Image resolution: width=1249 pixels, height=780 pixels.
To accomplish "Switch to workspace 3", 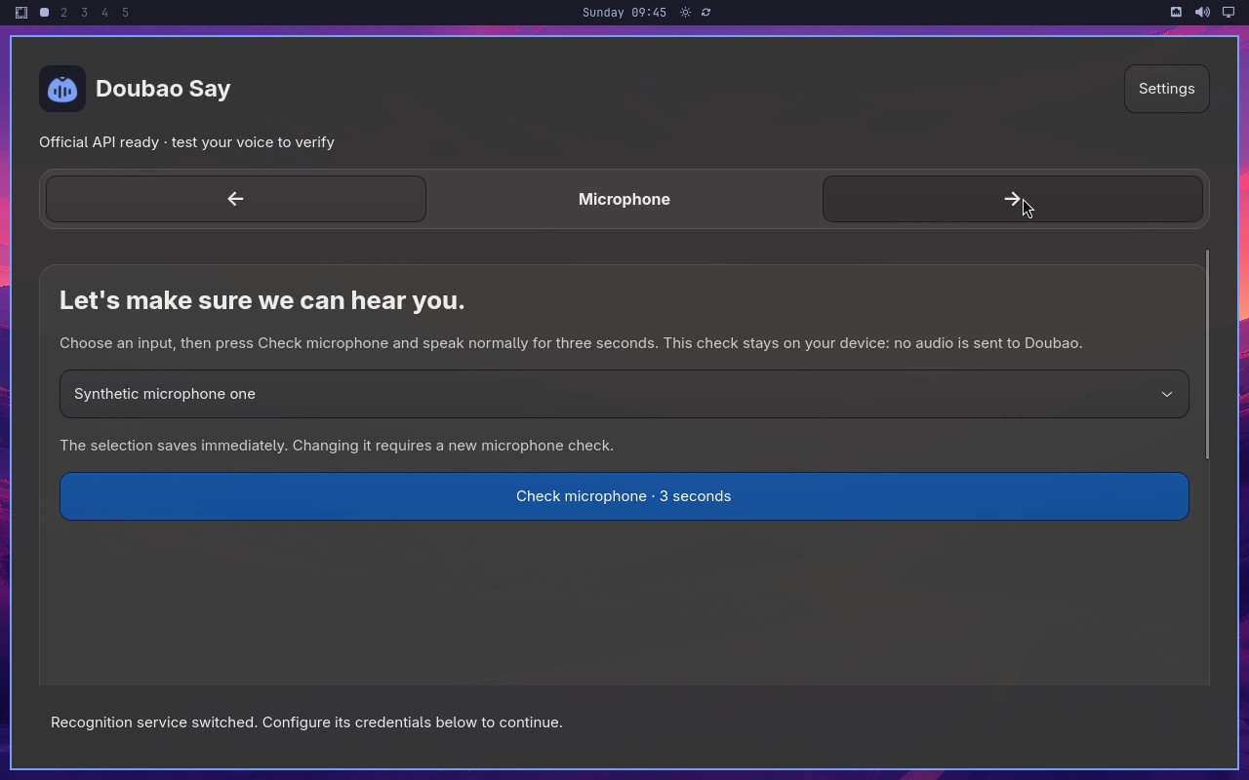I will tap(85, 13).
